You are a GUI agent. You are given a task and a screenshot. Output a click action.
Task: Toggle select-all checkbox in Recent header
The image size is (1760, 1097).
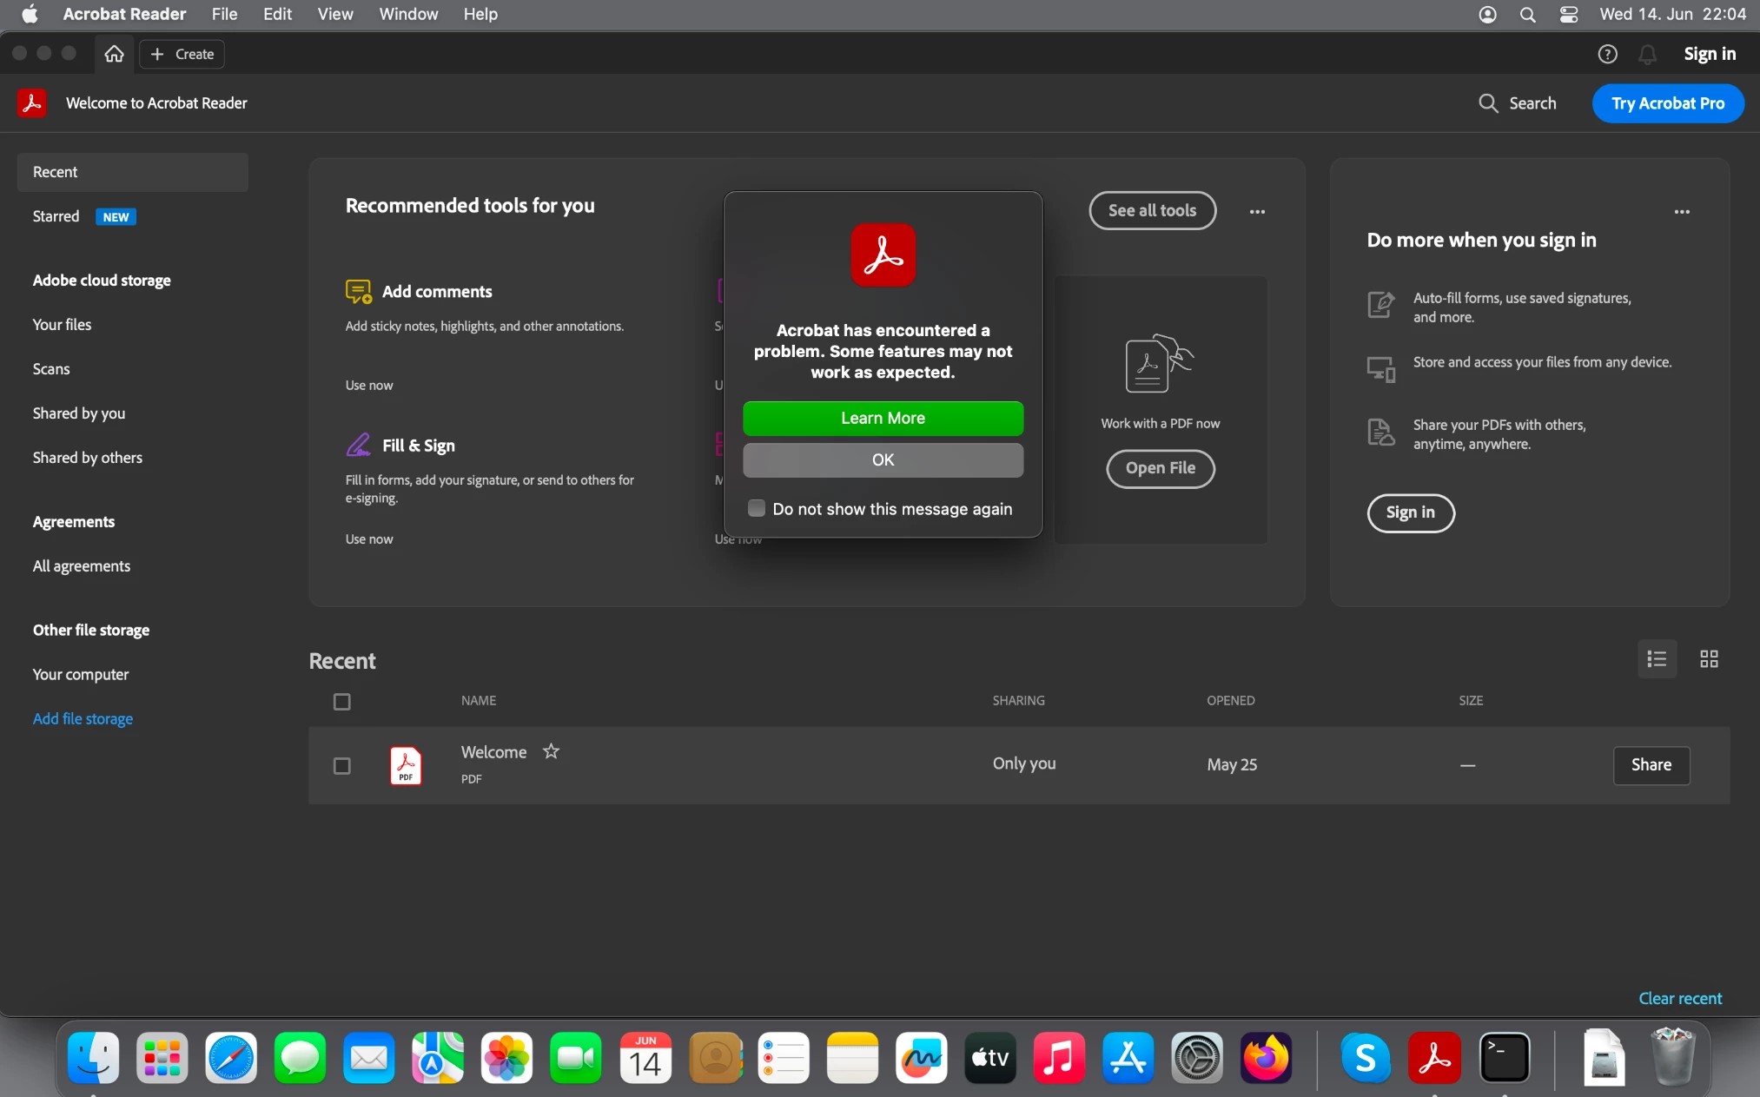coord(342,701)
